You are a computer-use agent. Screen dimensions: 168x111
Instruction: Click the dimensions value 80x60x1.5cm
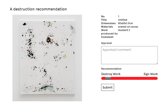click(125, 23)
